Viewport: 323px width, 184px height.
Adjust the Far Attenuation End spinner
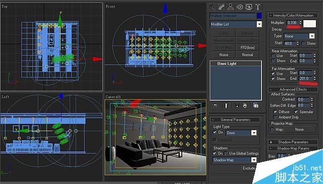pos(314,79)
